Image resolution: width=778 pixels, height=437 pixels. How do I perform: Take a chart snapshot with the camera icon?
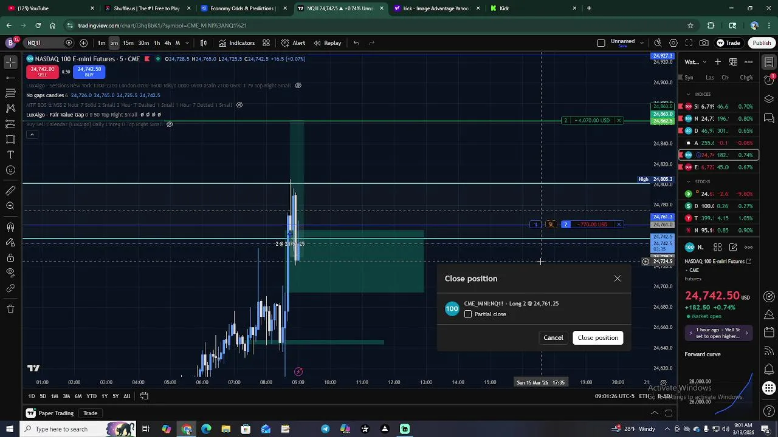pos(704,43)
